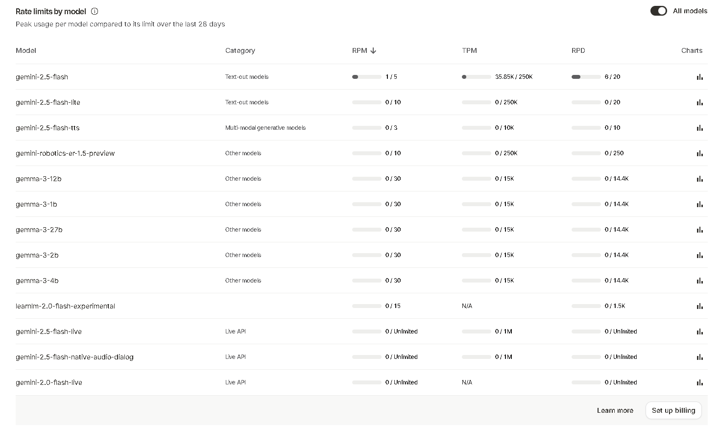
Task: Open chart for gemini-2.5-flash-live
Action: coord(699,331)
